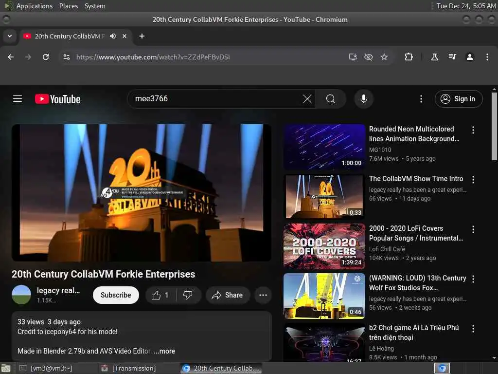Open the Places menu

pyautogui.click(x=69, y=6)
